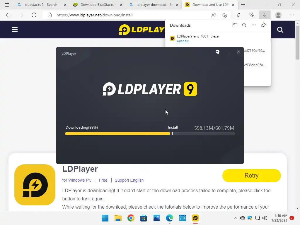This screenshot has height=225, width=300.
Task: Open the Favorites list icon
Action: click(x=239, y=15)
